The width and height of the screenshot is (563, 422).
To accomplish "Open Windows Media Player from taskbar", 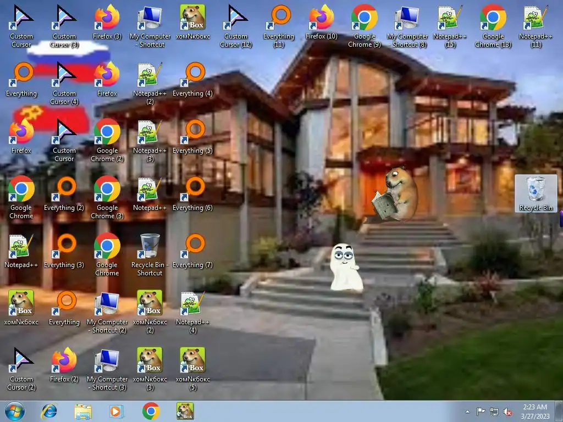I will tap(117, 411).
